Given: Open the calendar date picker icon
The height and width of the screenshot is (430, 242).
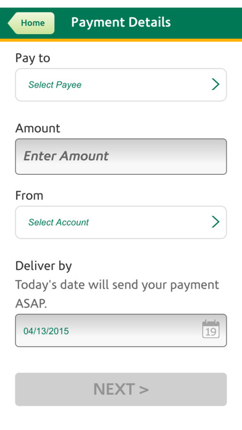Looking at the screenshot, I should coord(211,329).
